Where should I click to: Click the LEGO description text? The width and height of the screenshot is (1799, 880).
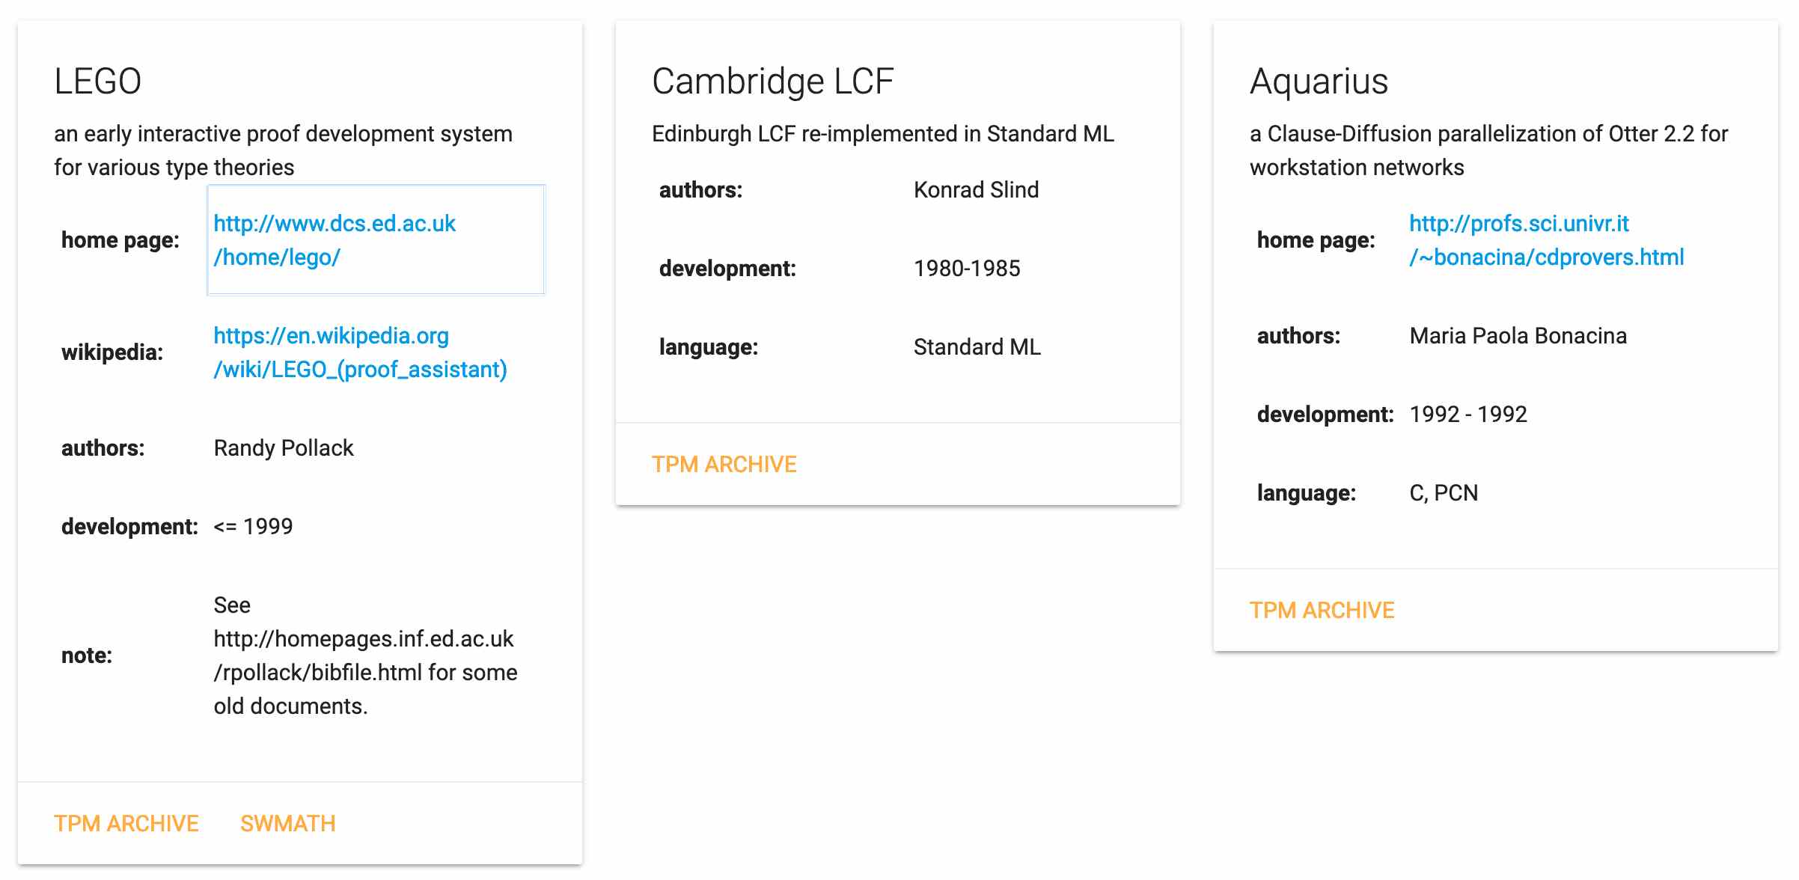click(x=284, y=150)
